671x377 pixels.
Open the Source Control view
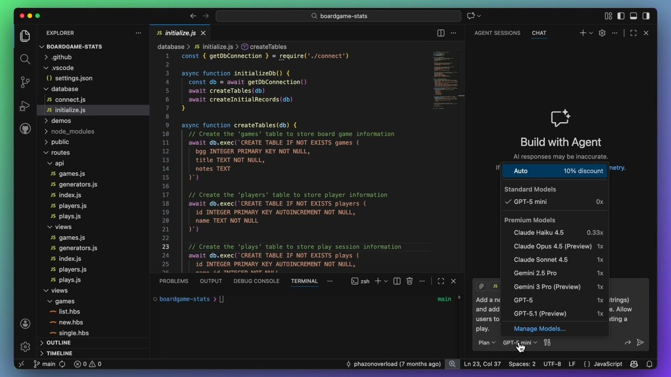pyautogui.click(x=25, y=83)
